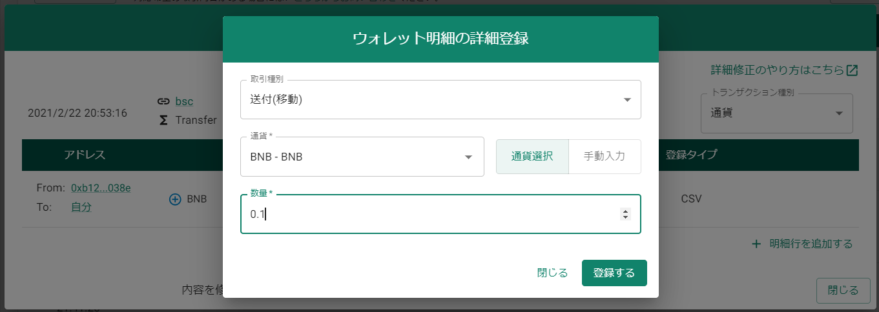Screen dimensions: 879x312
Task: Switch to 手動入力 mode
Action: pyautogui.click(x=605, y=157)
